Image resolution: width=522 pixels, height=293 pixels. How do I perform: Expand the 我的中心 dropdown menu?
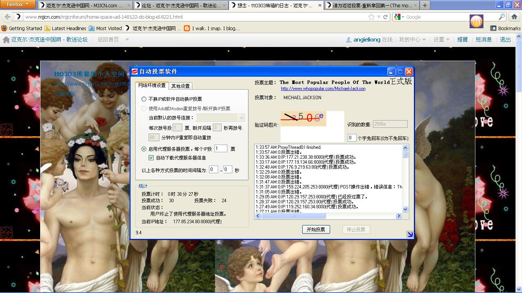412,40
